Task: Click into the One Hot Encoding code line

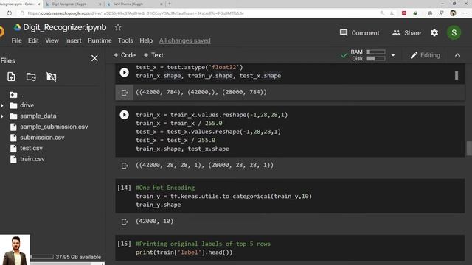Action: tap(165, 188)
